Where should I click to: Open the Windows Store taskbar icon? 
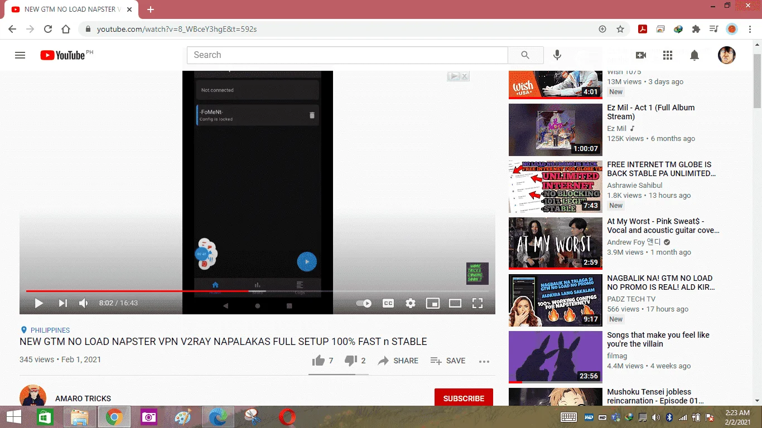pyautogui.click(x=45, y=417)
